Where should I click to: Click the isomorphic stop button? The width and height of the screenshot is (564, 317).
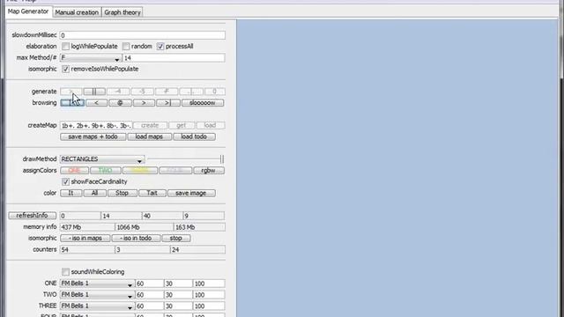(x=176, y=239)
